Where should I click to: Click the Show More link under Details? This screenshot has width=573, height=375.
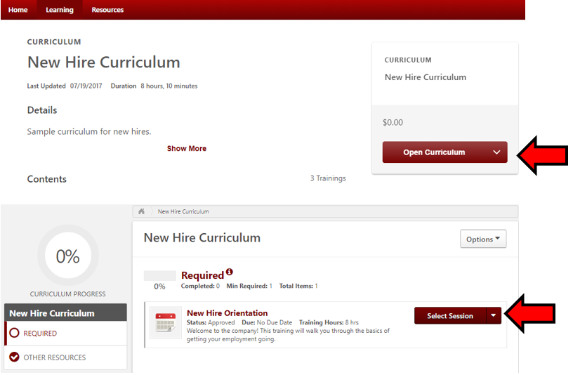(x=187, y=149)
